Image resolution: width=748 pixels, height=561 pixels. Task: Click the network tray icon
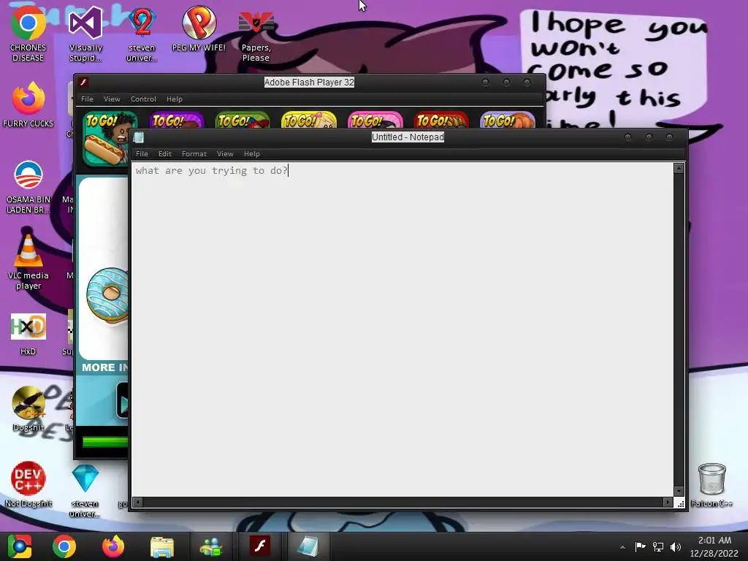[x=658, y=546]
